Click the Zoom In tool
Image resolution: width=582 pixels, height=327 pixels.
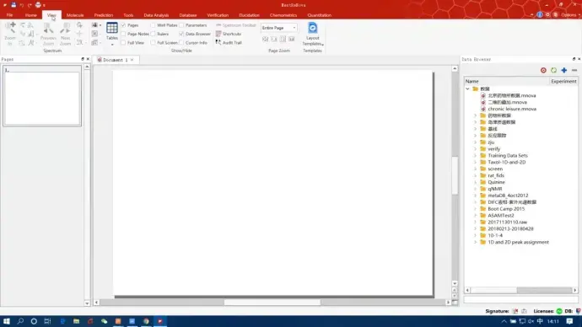click(10, 33)
